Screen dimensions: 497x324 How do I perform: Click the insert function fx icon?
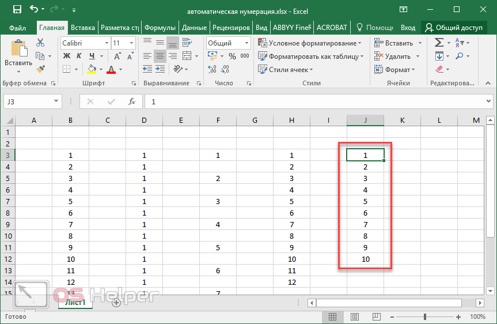click(131, 101)
